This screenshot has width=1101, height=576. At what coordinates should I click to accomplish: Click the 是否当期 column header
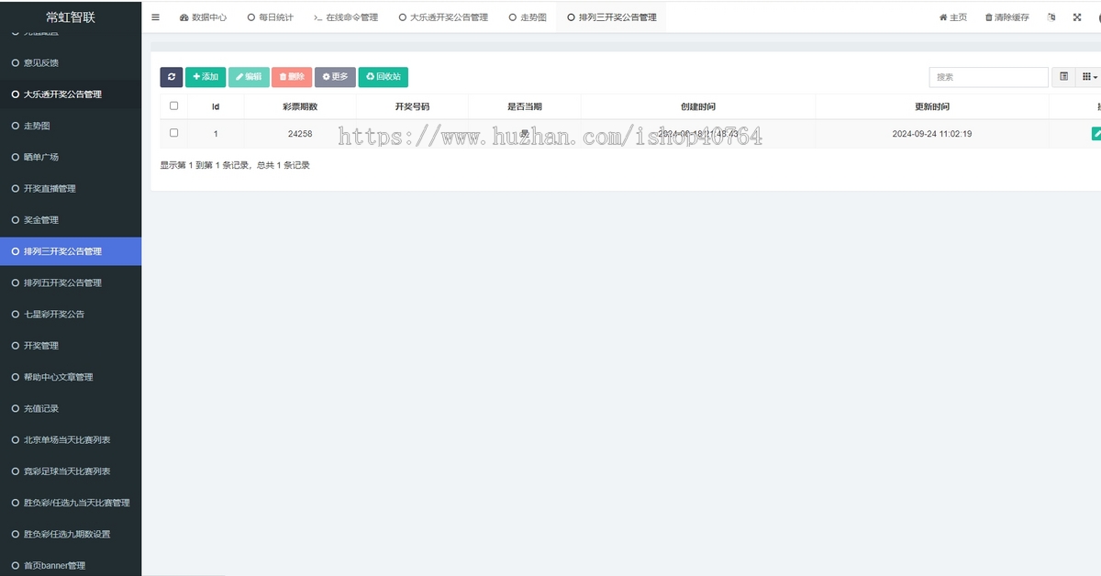[525, 106]
